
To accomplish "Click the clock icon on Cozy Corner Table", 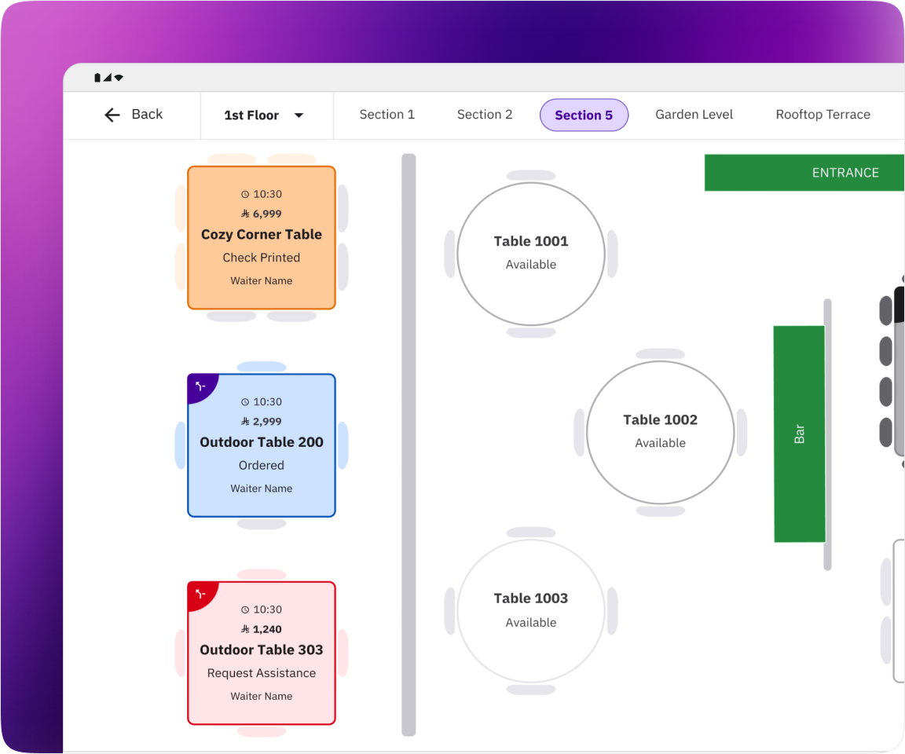I will click(245, 195).
